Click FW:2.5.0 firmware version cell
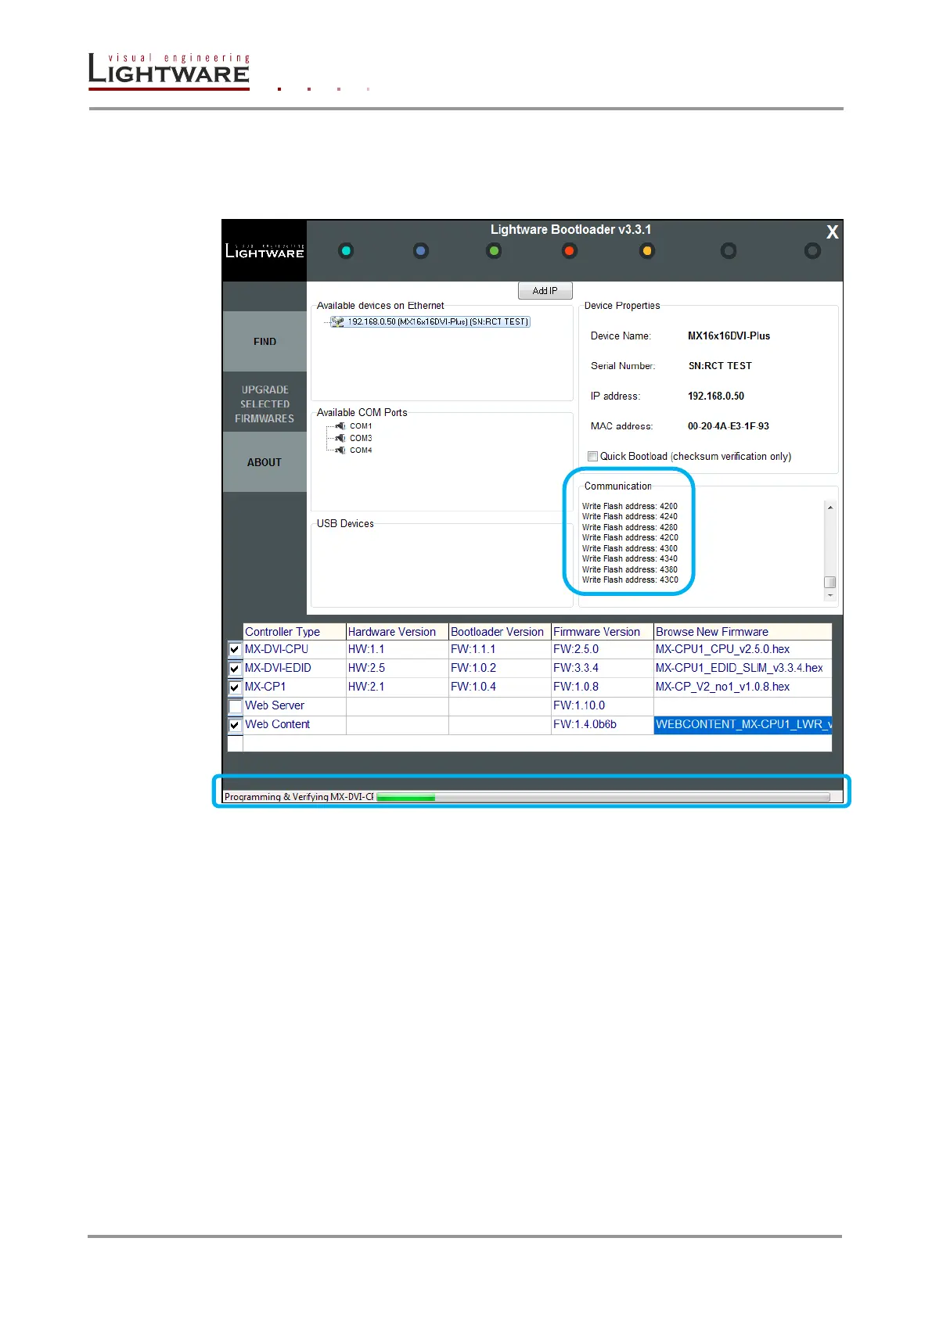Image resolution: width=932 pixels, height=1317 pixels. 603,649
